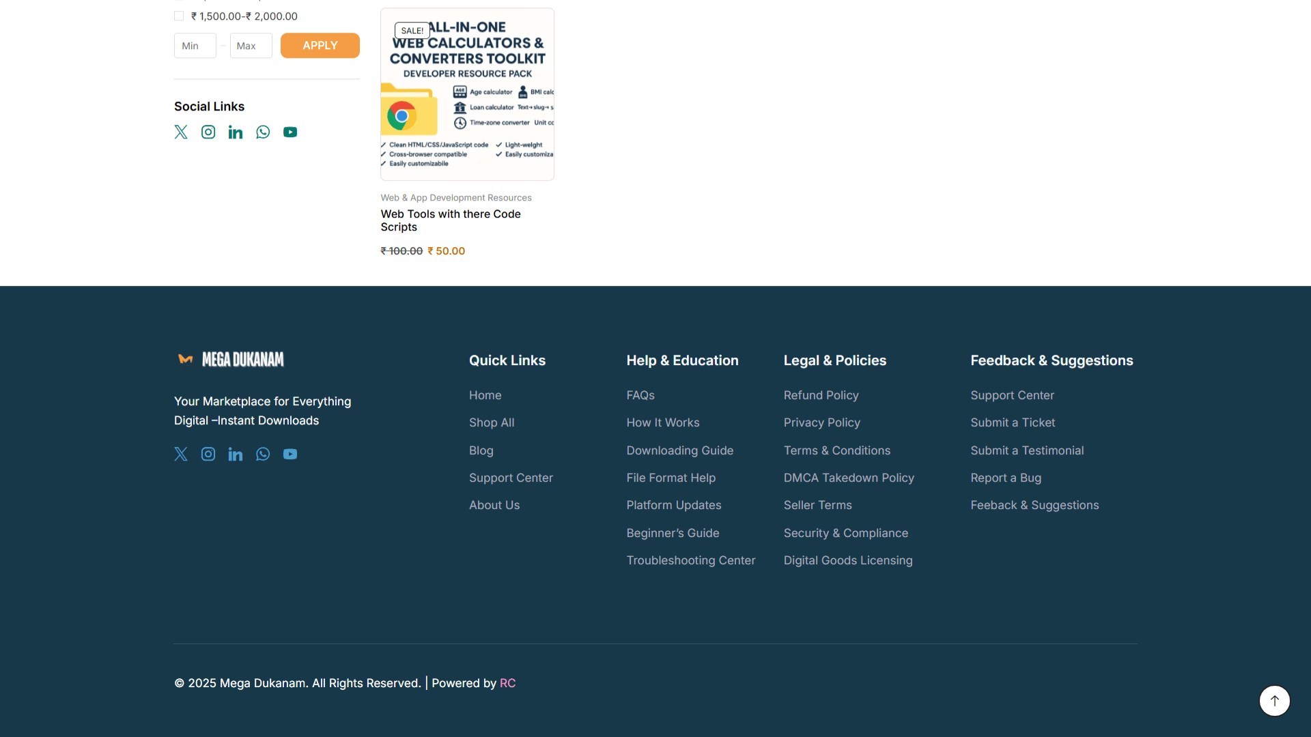Click the footer Instagram icon
This screenshot has height=737, width=1311.
coord(208,454)
